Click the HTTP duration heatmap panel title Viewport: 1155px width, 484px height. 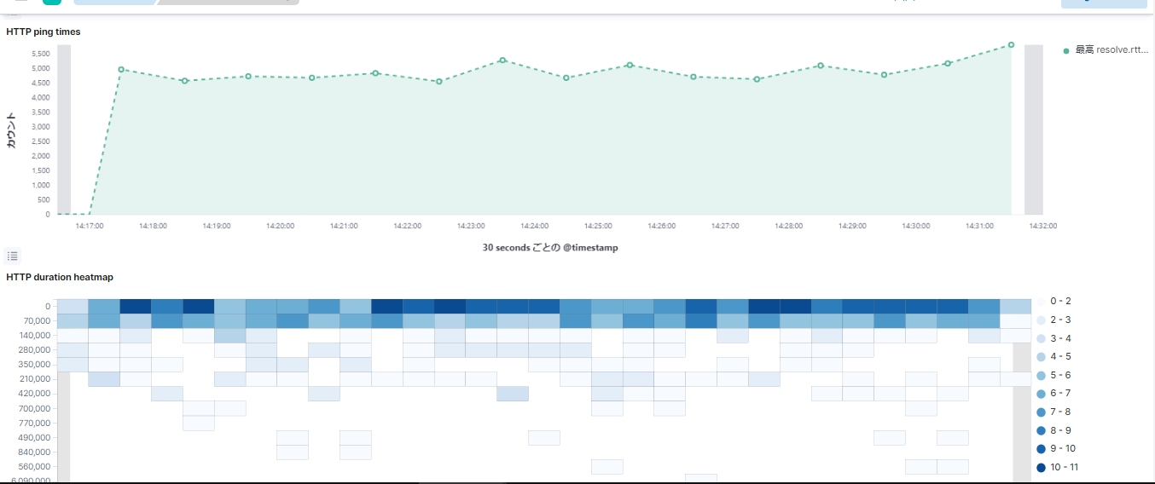point(60,277)
